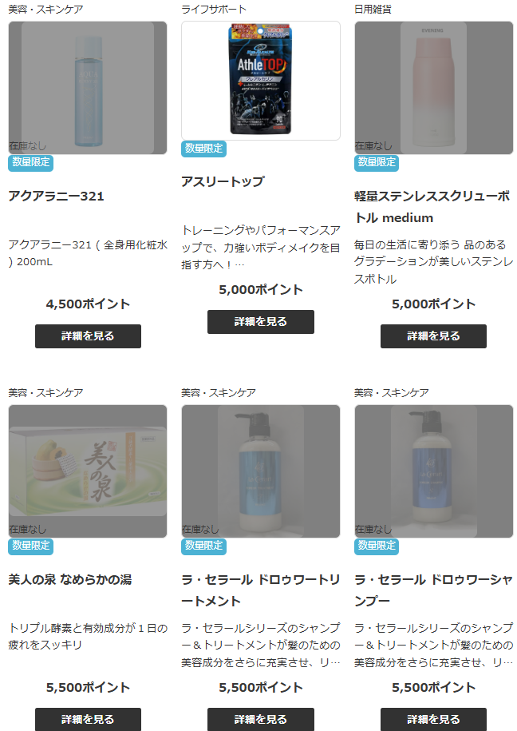This screenshot has width=517, height=731.
Task: Open details for 美人の泉 なめらかの湯
Action: (x=88, y=719)
